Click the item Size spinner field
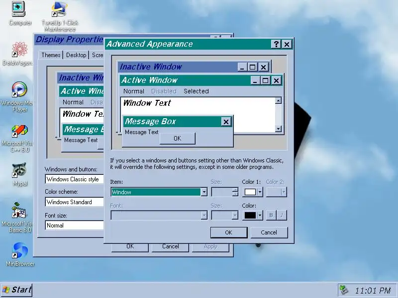 coord(225,192)
